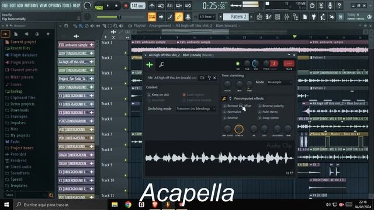Viewport: 374px width, 210px height.
Task: Open the Channel rack view icon
Action: point(278,17)
